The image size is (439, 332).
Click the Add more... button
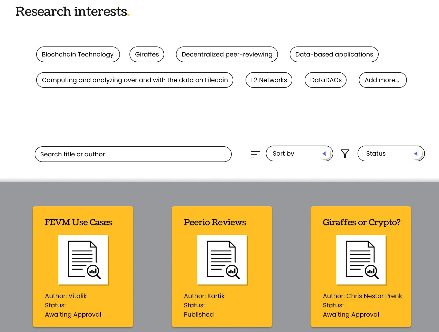click(383, 80)
